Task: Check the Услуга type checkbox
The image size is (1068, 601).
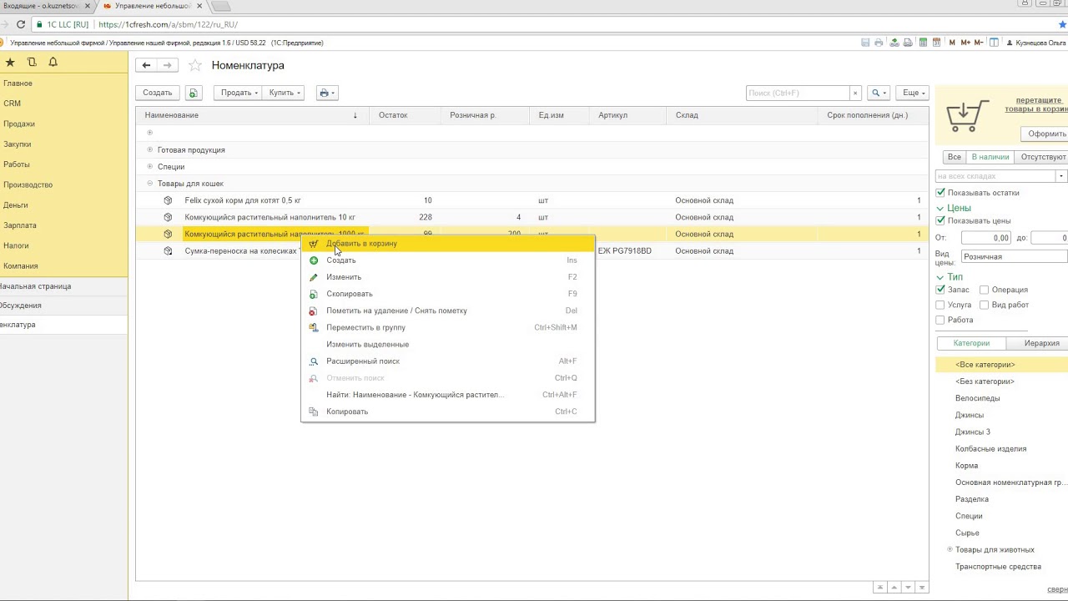Action: 941,305
